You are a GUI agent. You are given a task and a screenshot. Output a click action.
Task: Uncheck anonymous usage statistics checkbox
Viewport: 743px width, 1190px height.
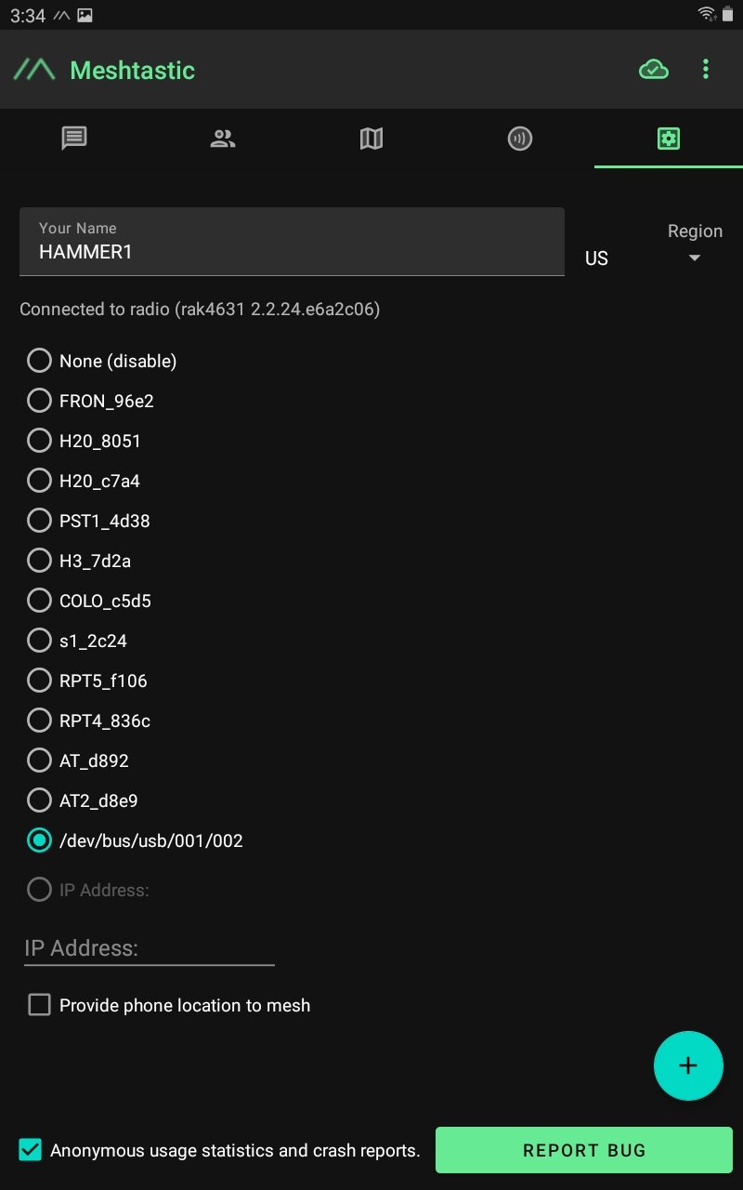click(31, 1150)
